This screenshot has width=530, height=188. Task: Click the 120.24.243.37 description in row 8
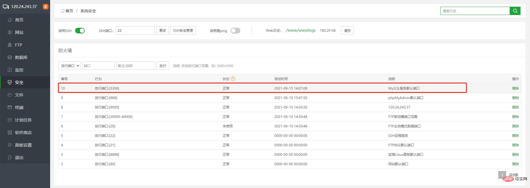click(399, 107)
